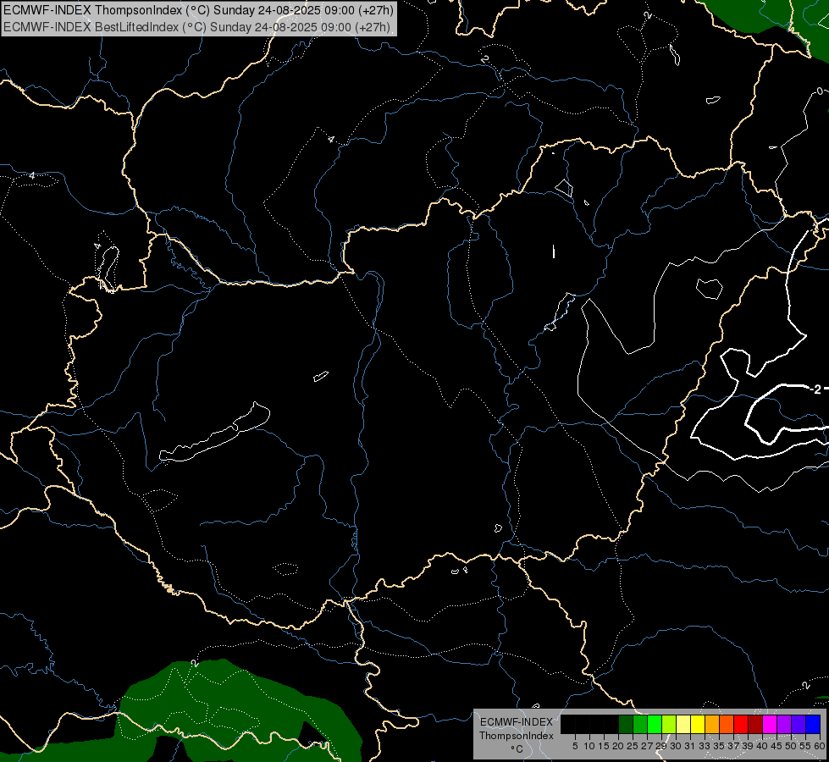Select the bright red 37-39 legend swatch

pyautogui.click(x=741, y=724)
